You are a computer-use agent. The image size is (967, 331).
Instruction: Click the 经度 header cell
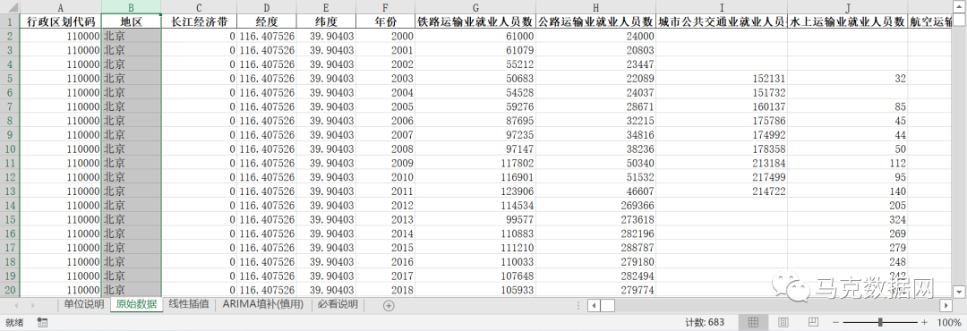tap(267, 21)
